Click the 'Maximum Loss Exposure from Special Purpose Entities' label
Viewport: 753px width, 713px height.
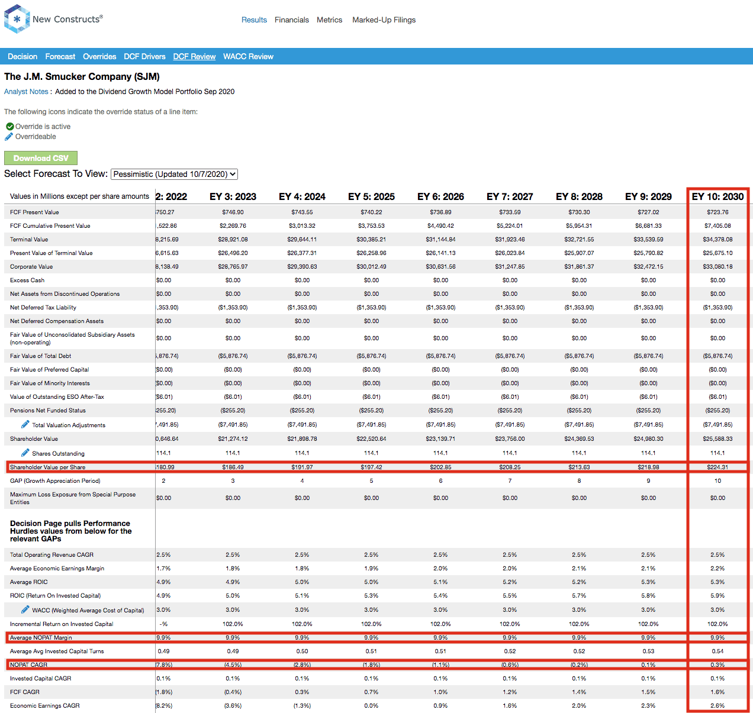pyautogui.click(x=73, y=498)
